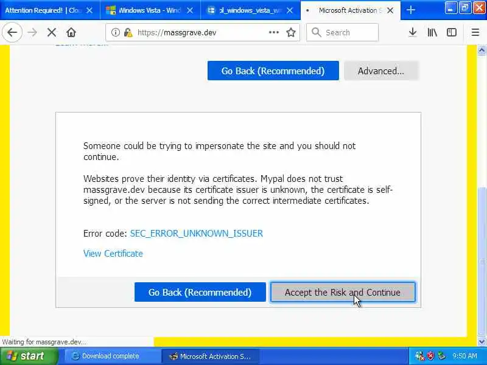Click scrollbar up arrow
Screen dimensions: 487x365
click(482, 50)
